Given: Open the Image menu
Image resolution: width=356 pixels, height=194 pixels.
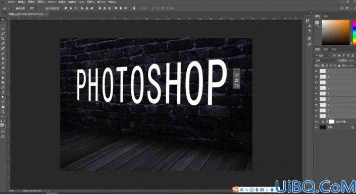Looking at the screenshot, I should pos(31,2).
